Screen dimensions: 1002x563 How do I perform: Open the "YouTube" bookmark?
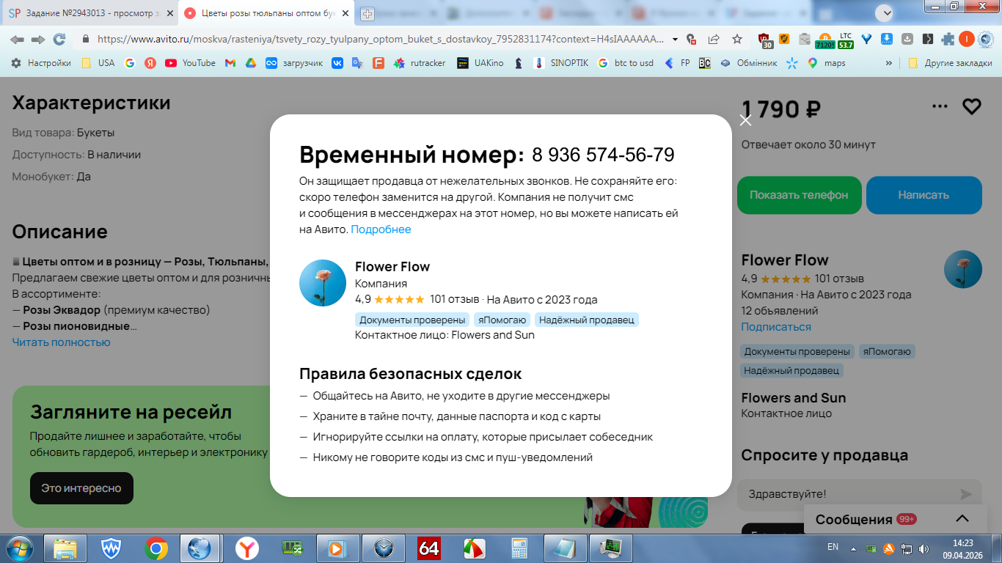pos(191,63)
